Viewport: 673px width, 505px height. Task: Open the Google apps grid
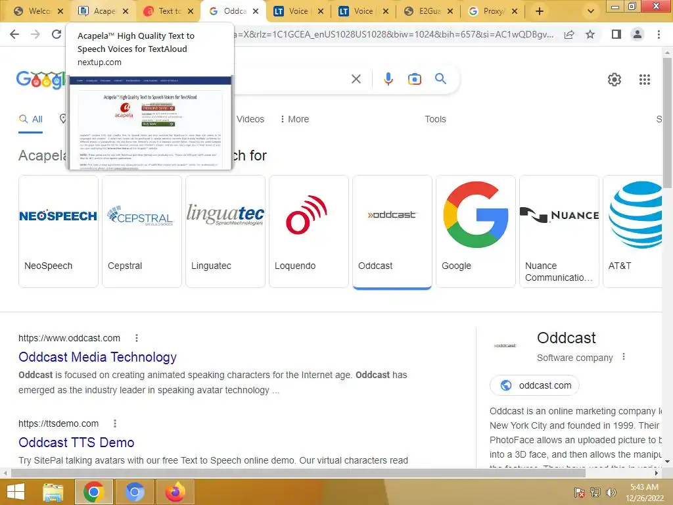[x=644, y=80]
